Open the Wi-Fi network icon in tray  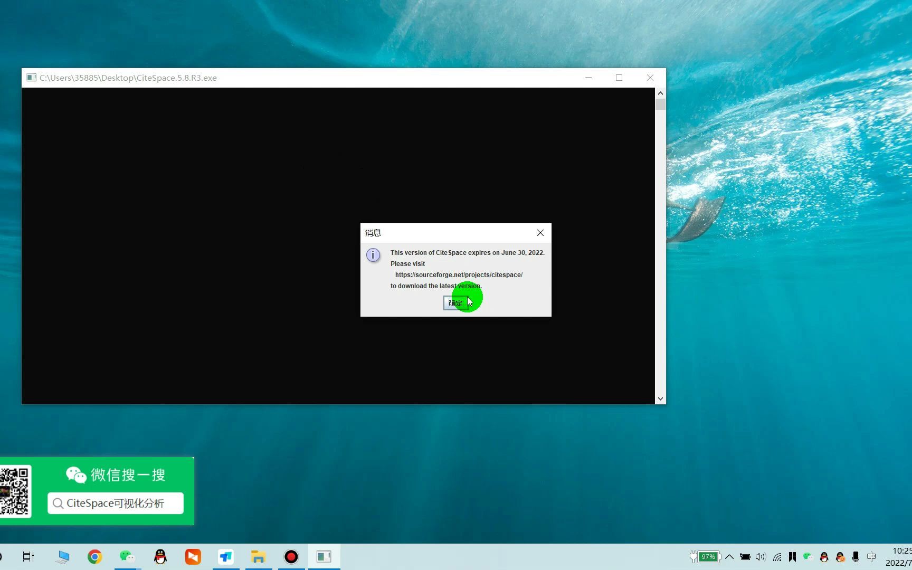(776, 556)
